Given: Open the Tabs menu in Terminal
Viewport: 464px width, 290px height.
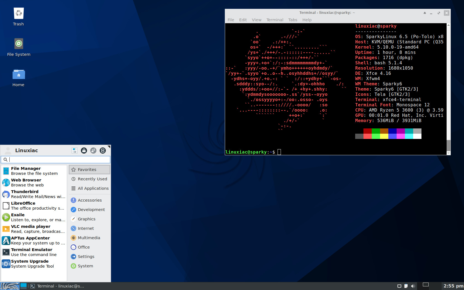Looking at the screenshot, I should point(293,20).
